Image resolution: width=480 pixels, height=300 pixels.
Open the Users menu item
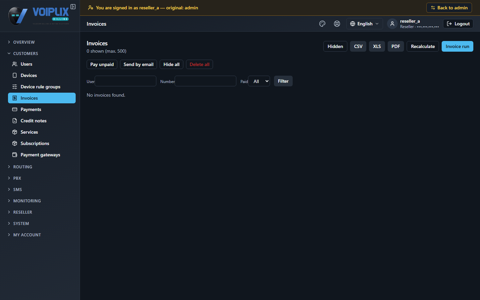coord(42,64)
